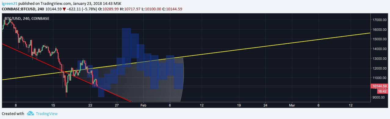Click the 17000.00 price axis label
This screenshot has width=390, height=119.
click(379, 20)
